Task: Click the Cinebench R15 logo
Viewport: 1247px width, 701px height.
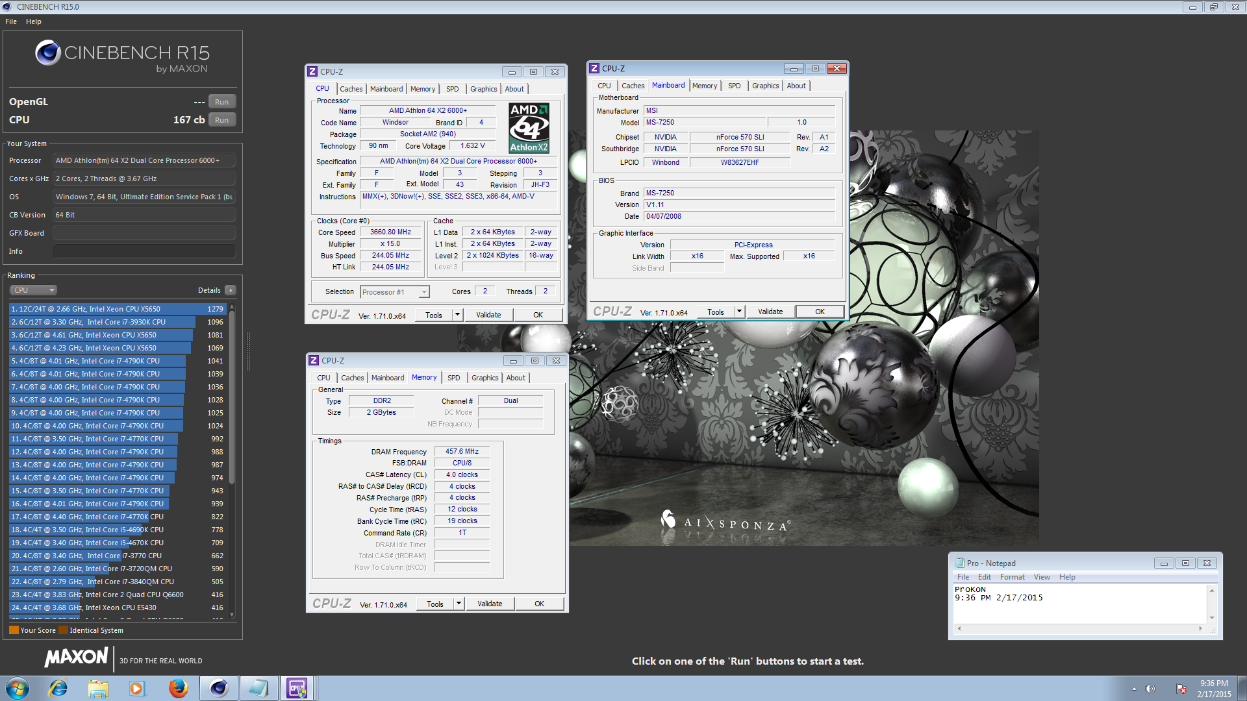Action: click(x=123, y=56)
